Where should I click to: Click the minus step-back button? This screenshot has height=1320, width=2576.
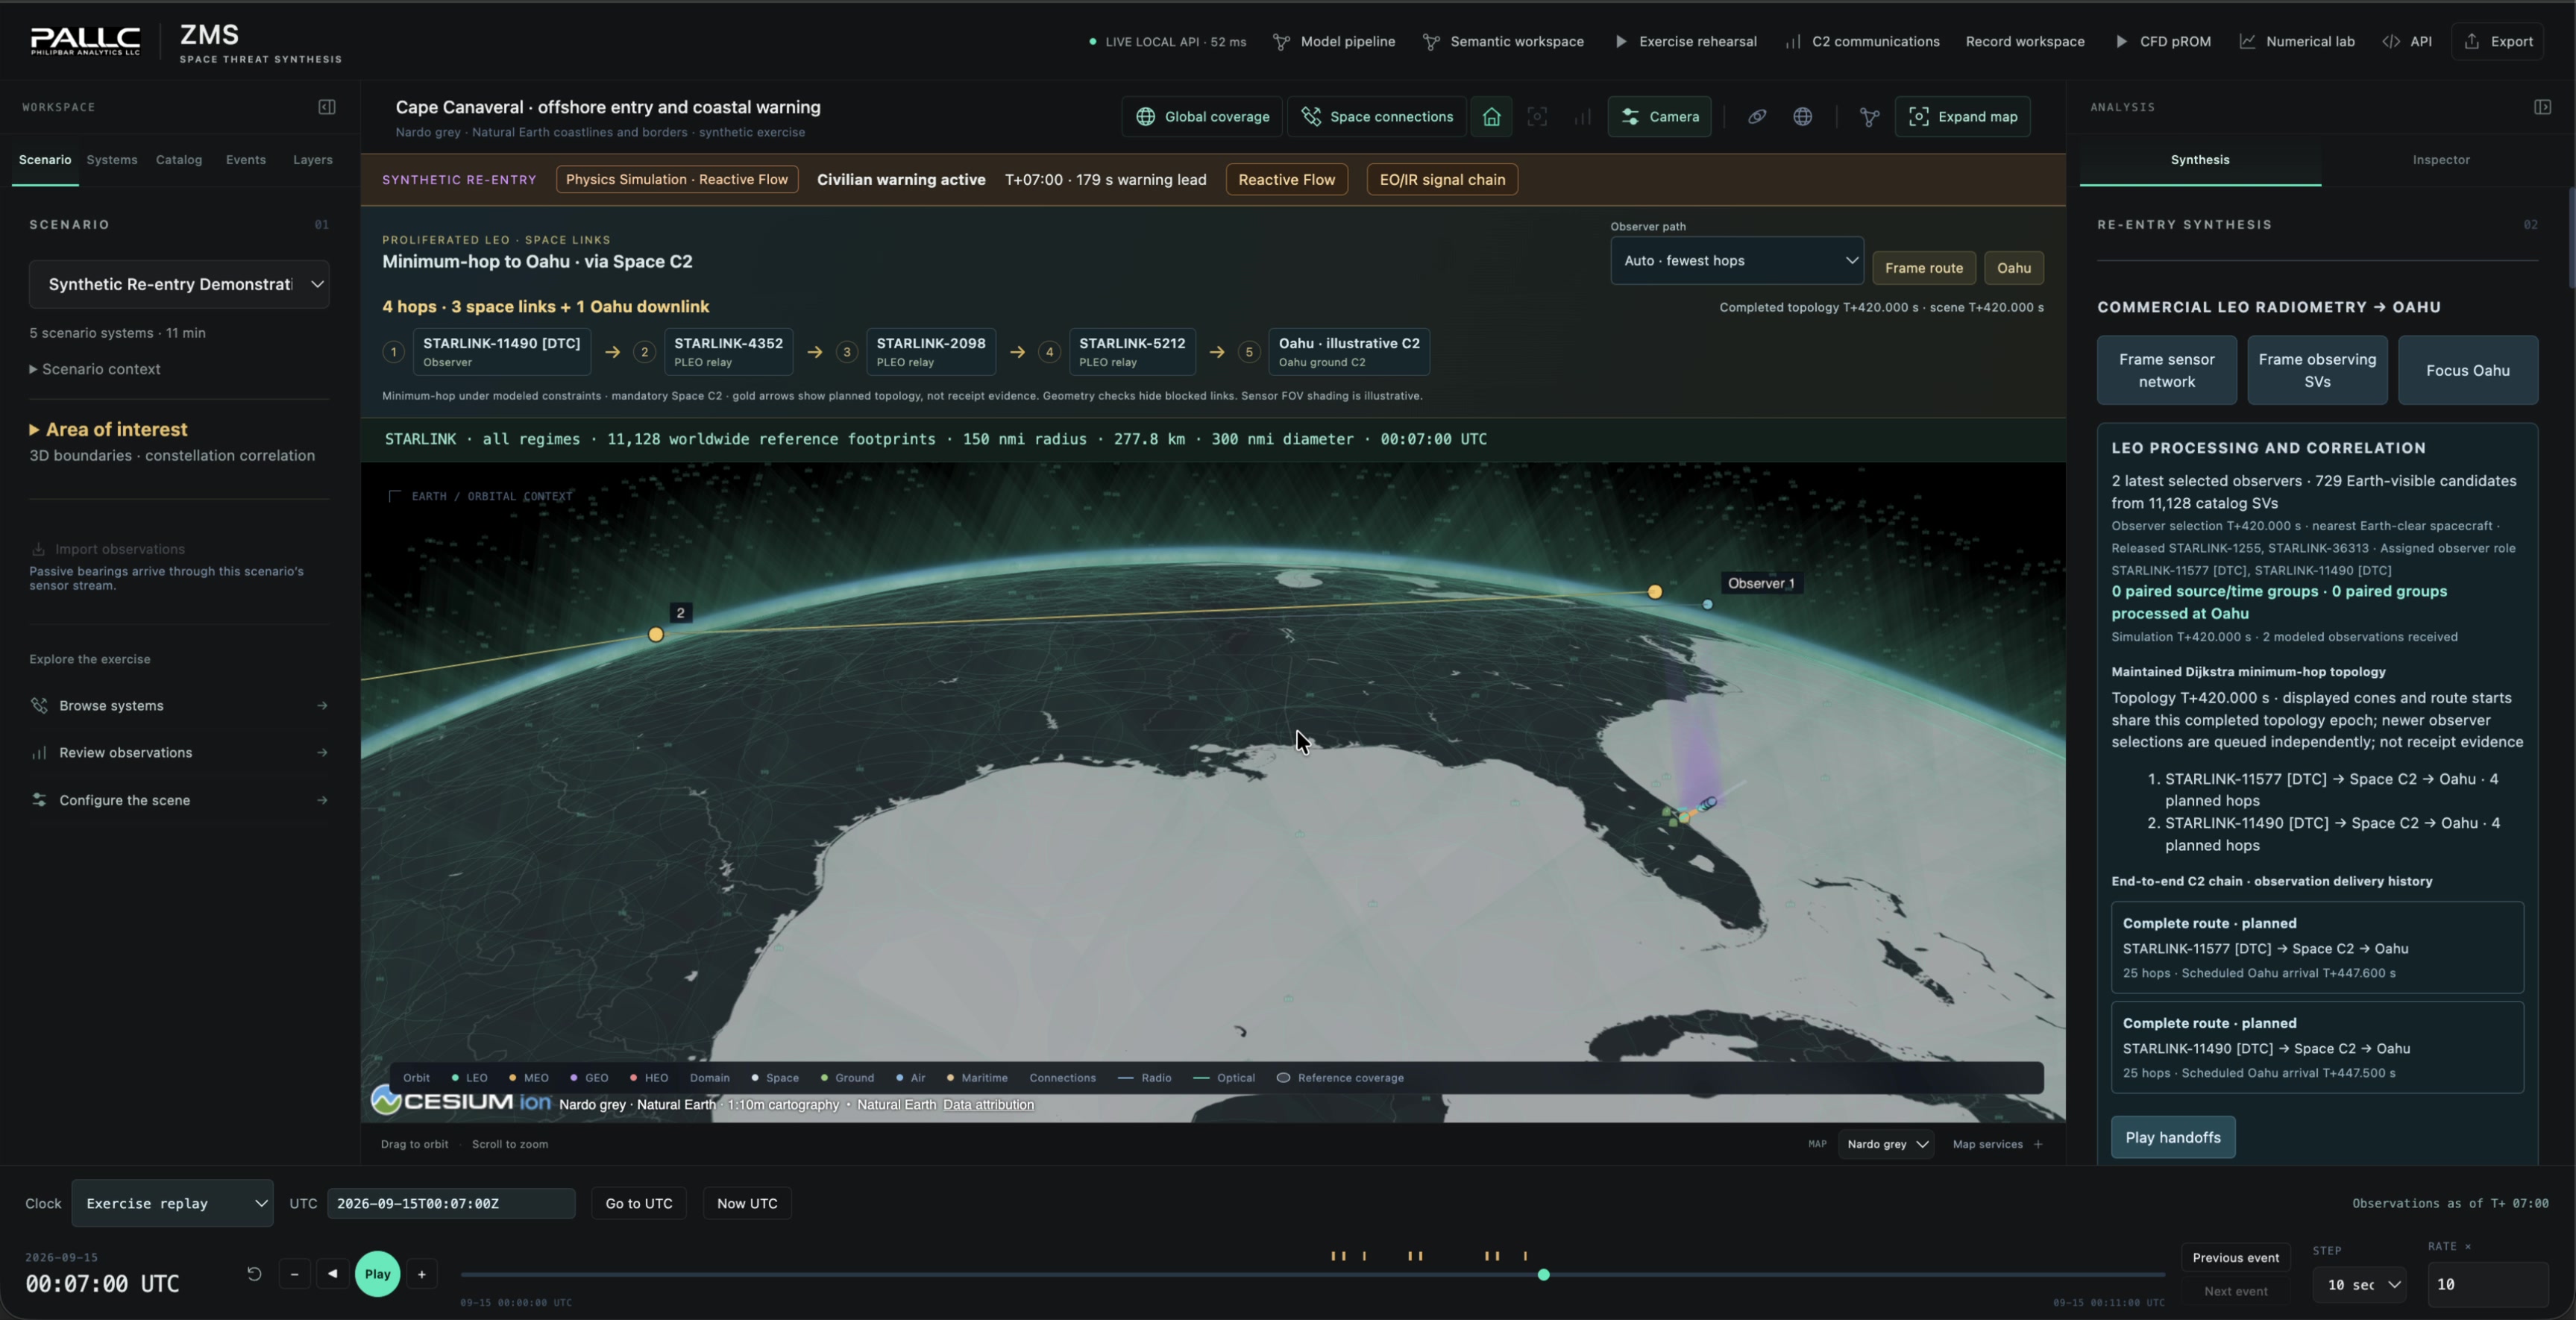point(294,1274)
